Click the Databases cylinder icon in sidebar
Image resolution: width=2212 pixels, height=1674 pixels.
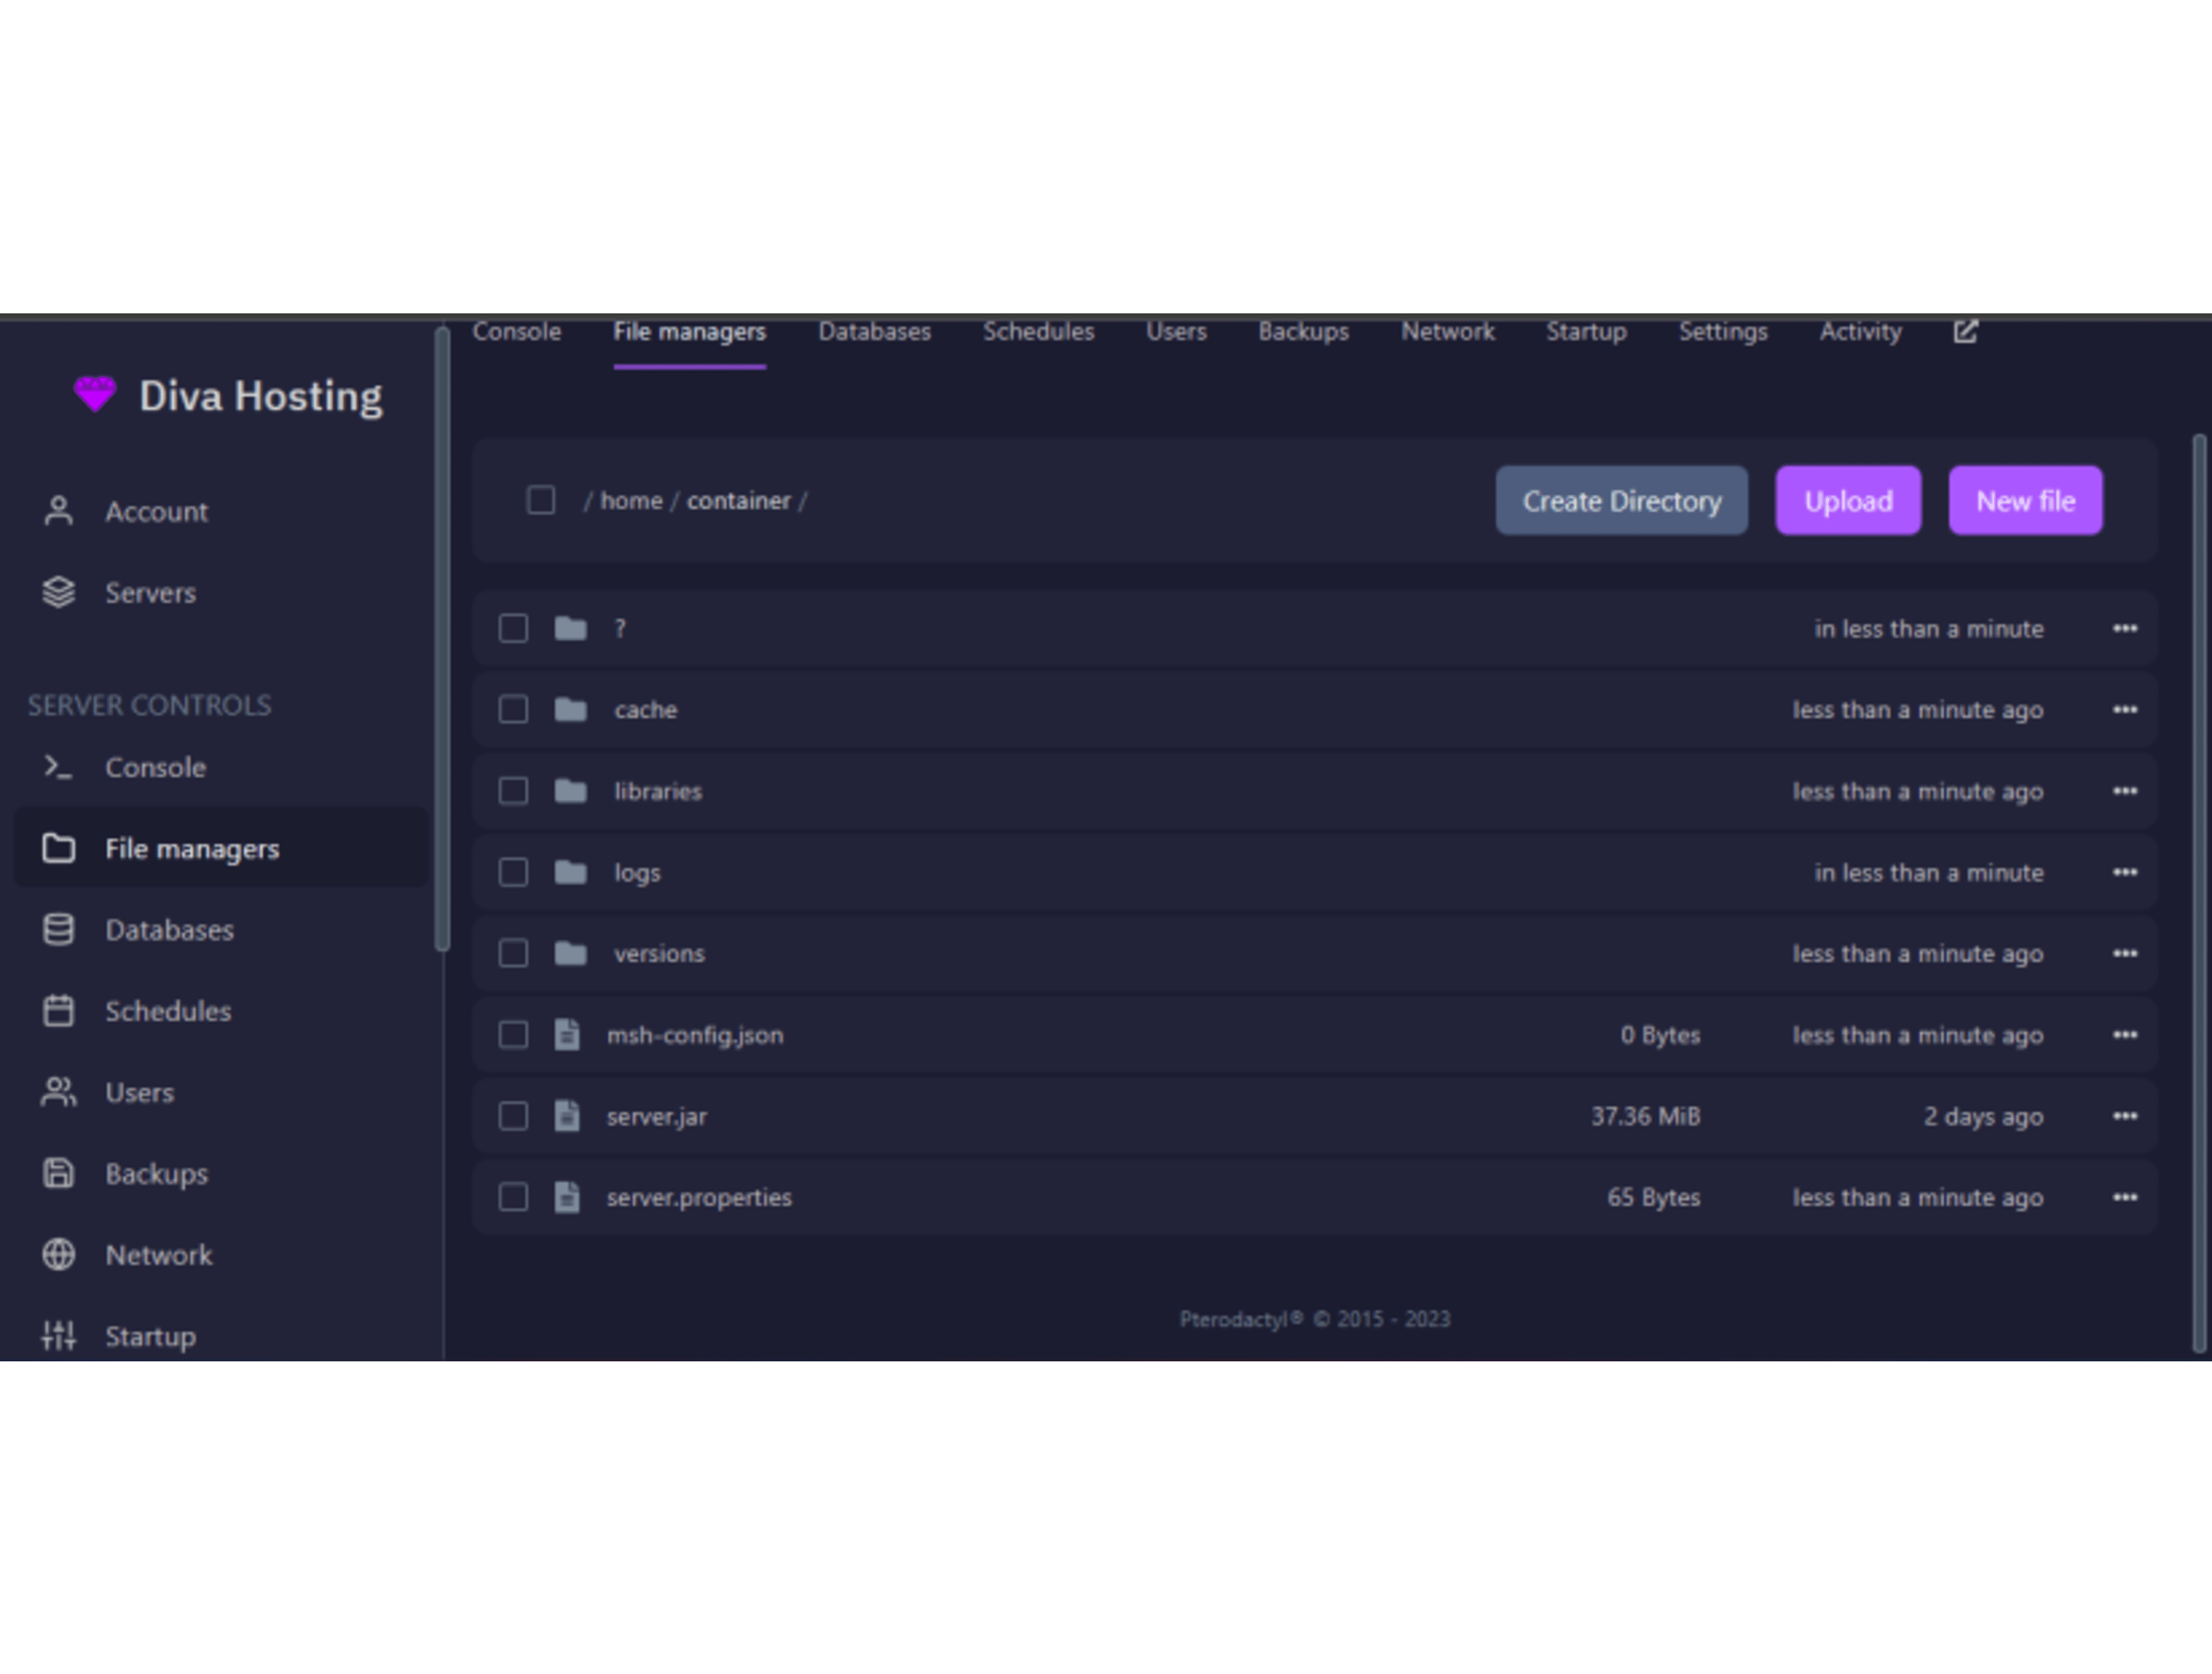(59, 929)
